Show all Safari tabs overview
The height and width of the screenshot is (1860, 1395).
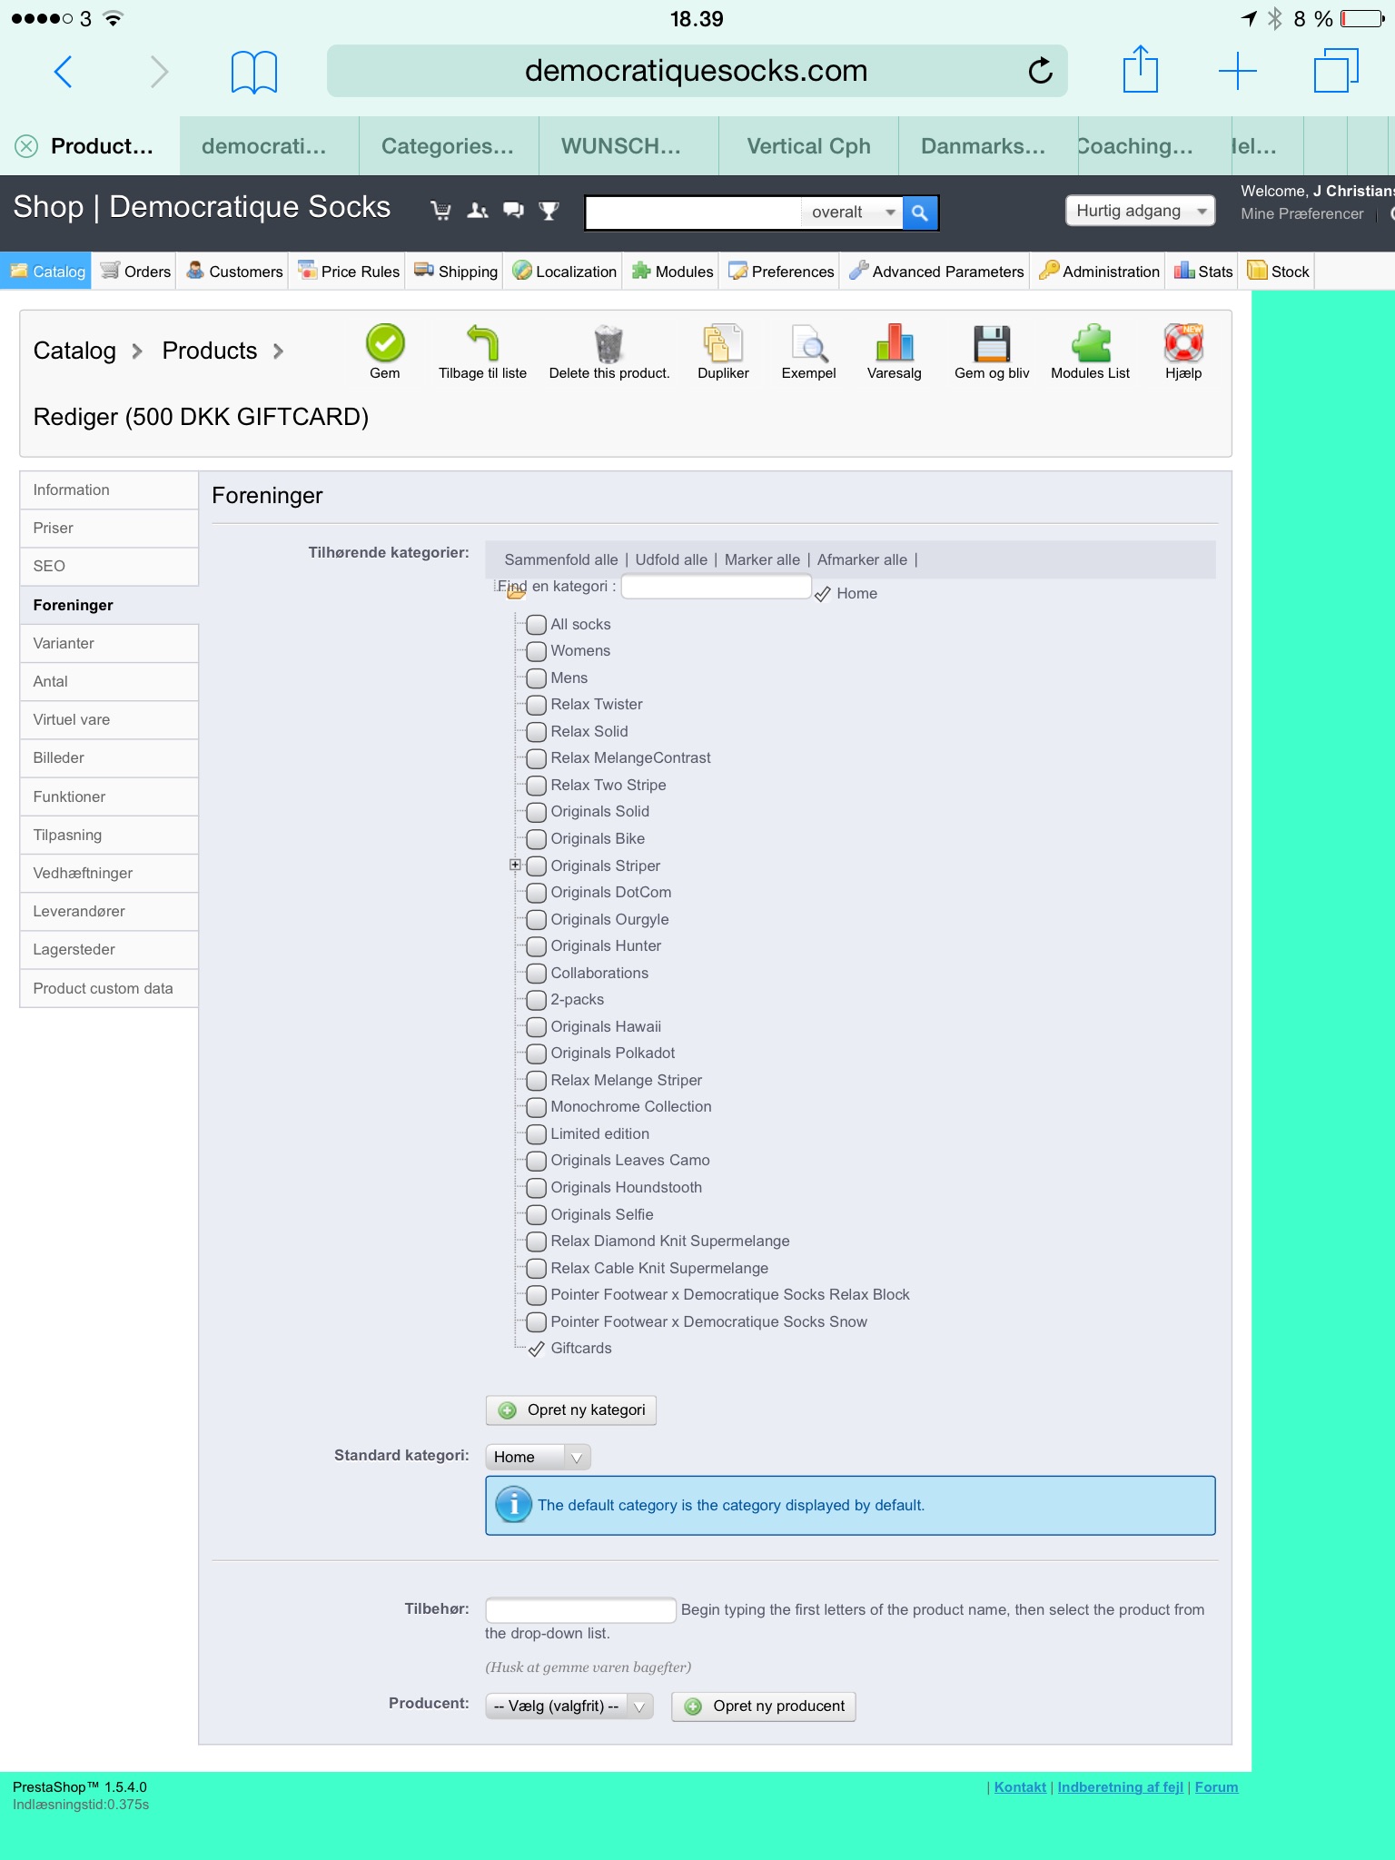[x=1336, y=71]
